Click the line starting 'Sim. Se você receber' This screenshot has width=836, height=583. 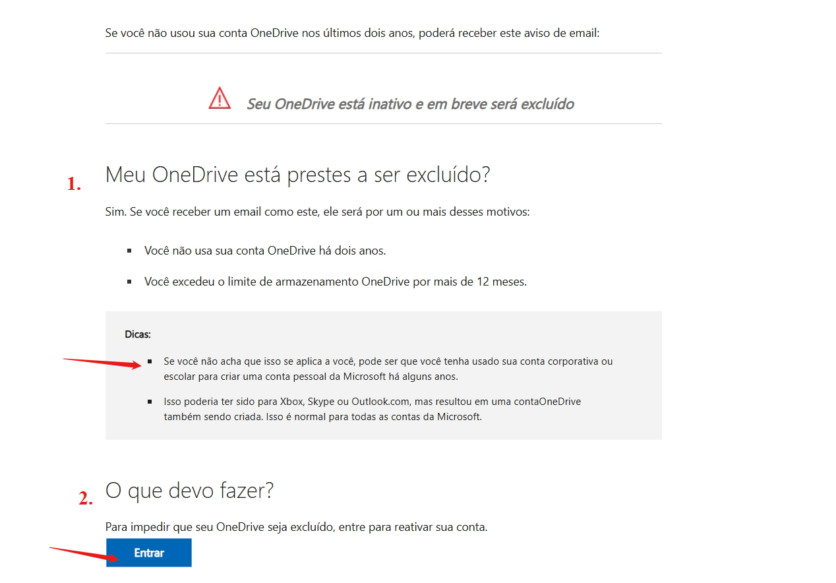(x=317, y=212)
